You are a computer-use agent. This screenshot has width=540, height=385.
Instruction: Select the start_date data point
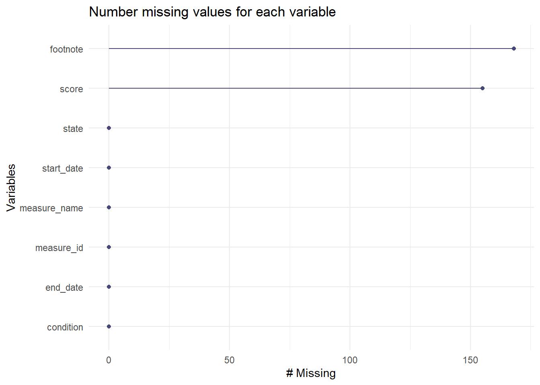tap(109, 168)
